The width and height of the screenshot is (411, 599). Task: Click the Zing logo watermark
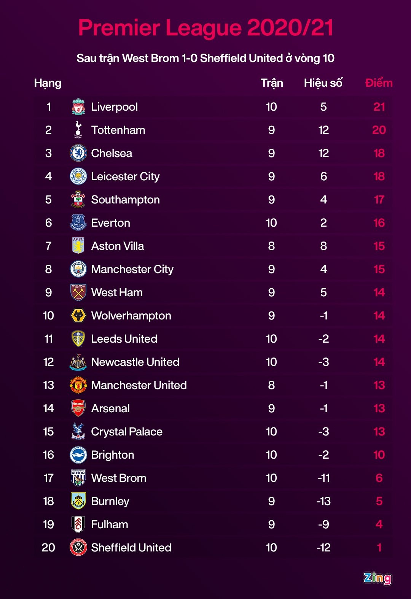(x=377, y=578)
